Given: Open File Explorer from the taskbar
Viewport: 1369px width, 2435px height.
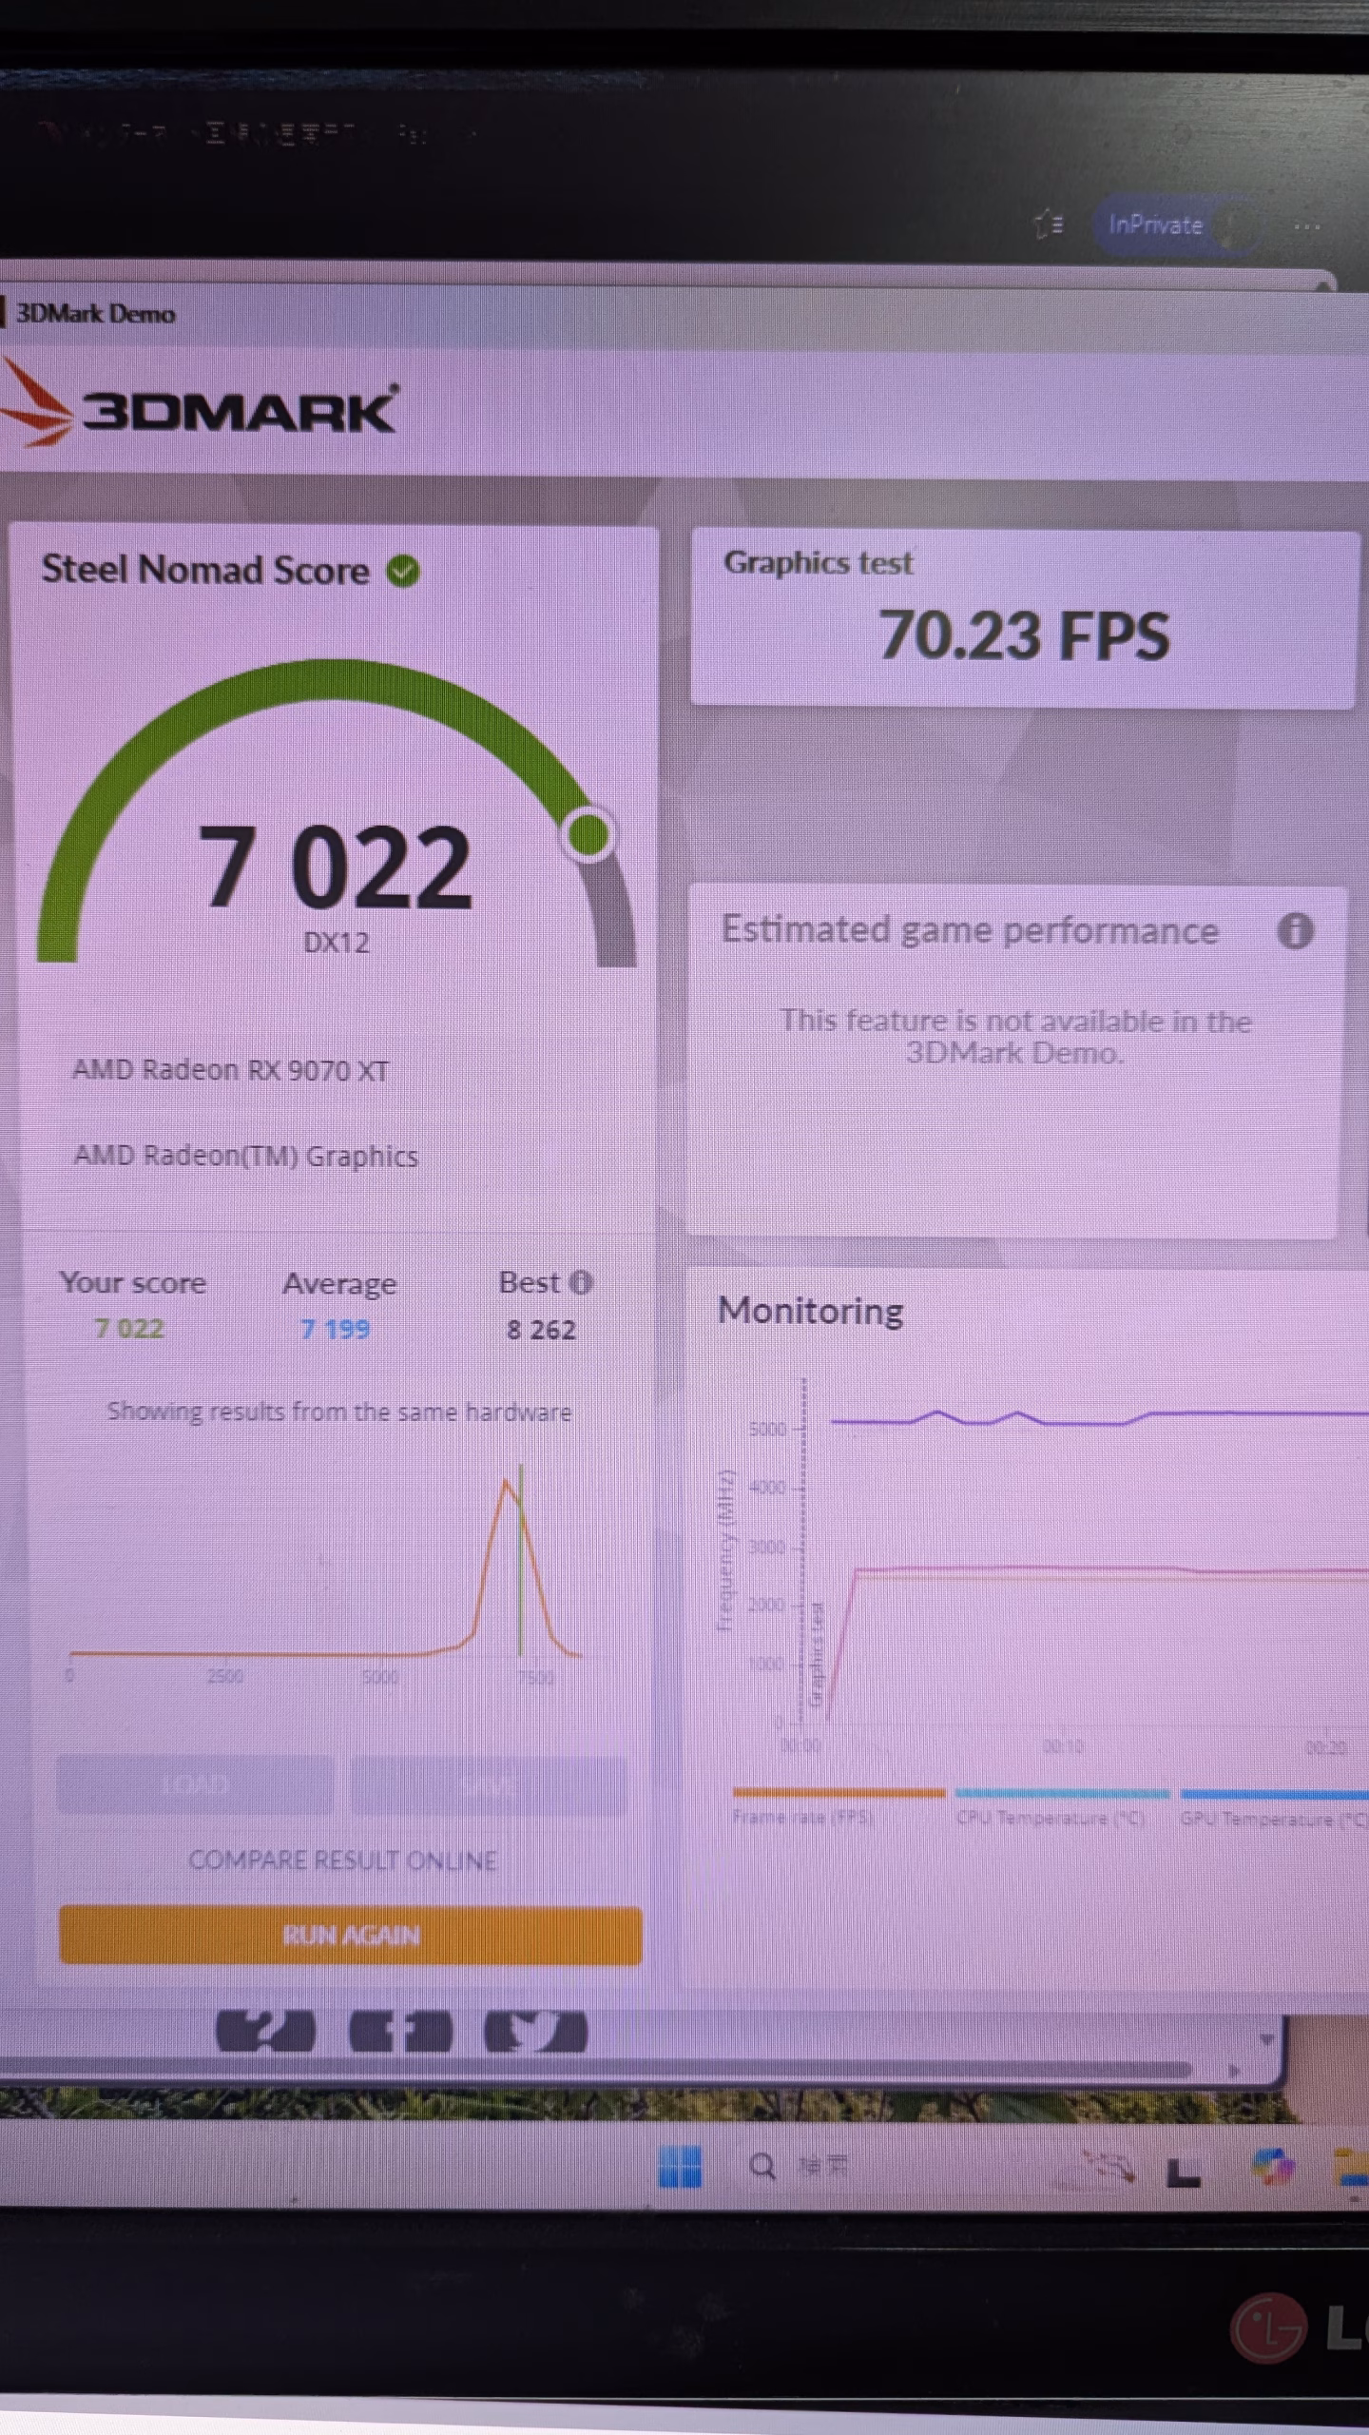Looking at the screenshot, I should pyautogui.click(x=1352, y=2168).
